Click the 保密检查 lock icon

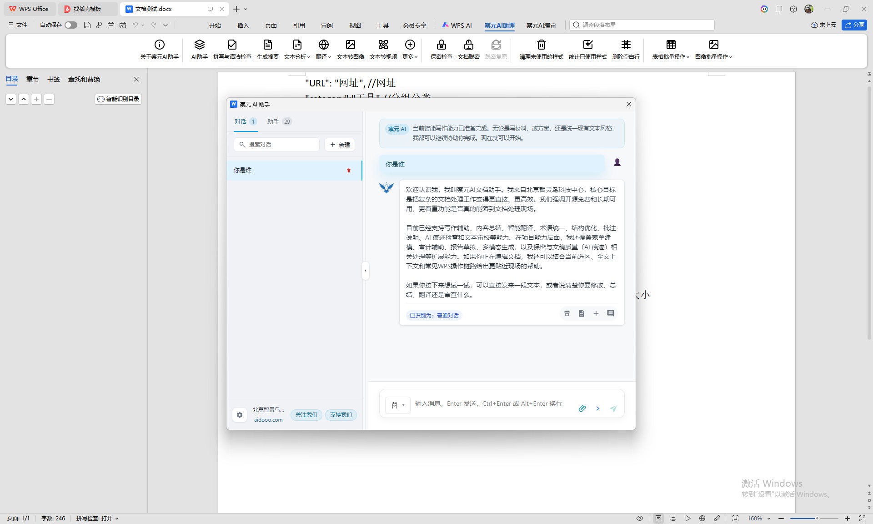click(441, 45)
